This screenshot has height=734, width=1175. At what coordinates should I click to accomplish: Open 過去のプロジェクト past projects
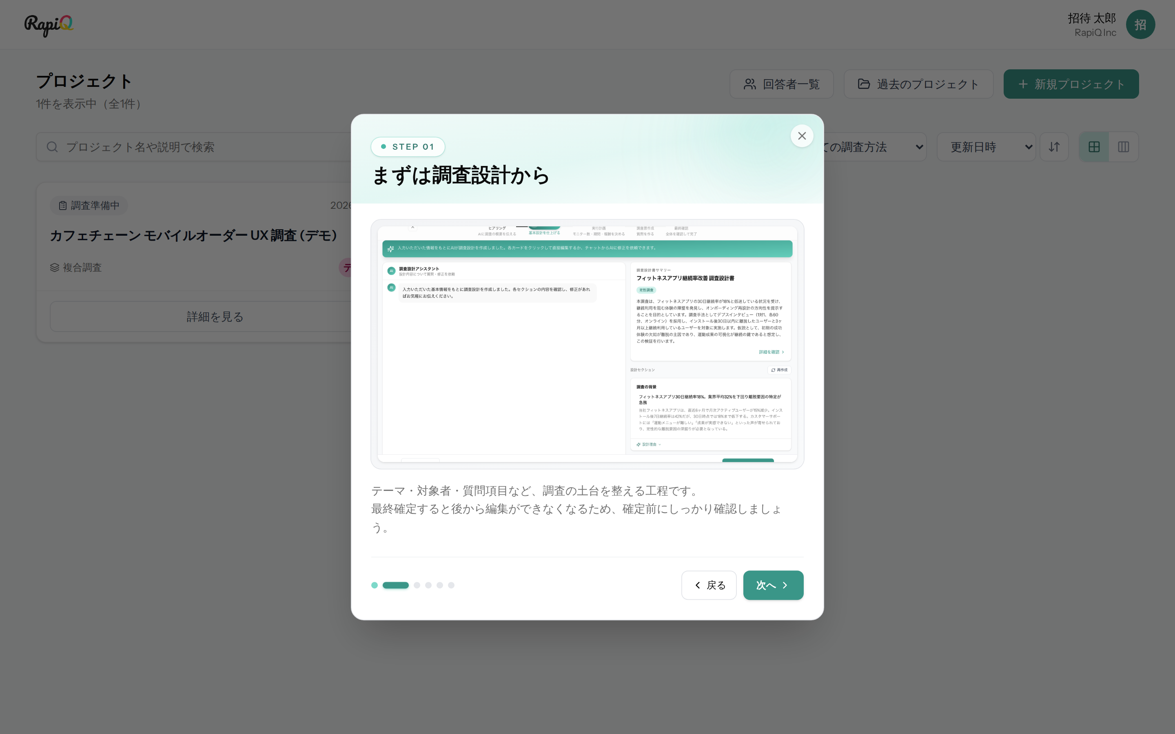point(919,84)
